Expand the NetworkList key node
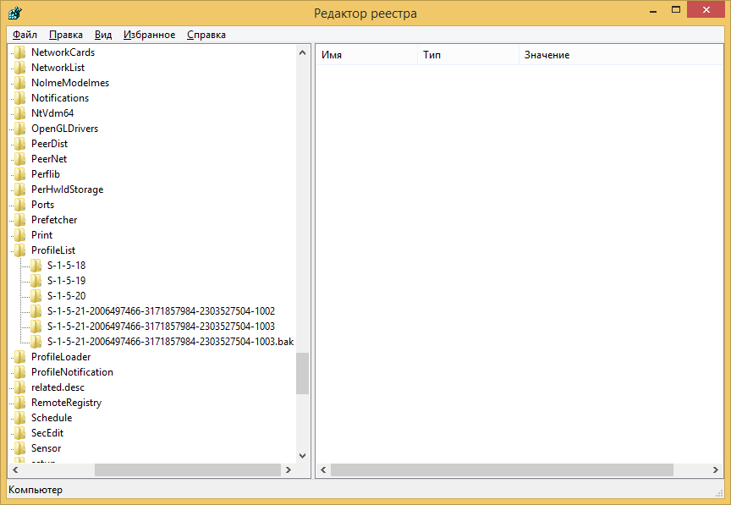This screenshot has height=505, width=731. pos(12,68)
